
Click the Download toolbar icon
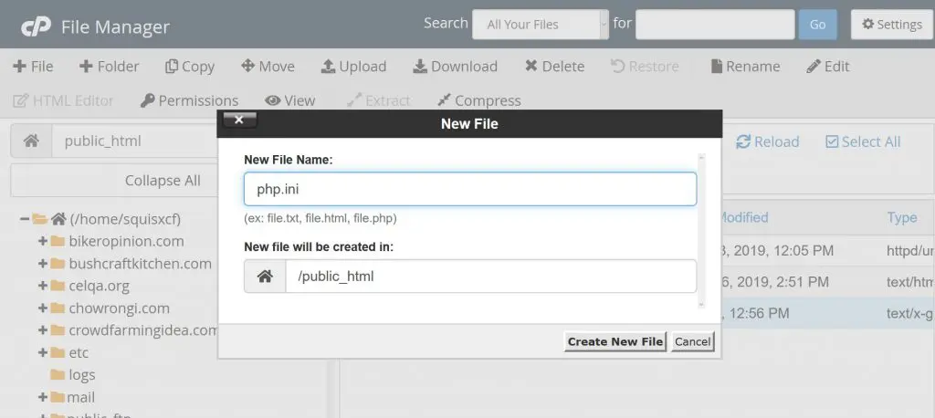tap(455, 66)
